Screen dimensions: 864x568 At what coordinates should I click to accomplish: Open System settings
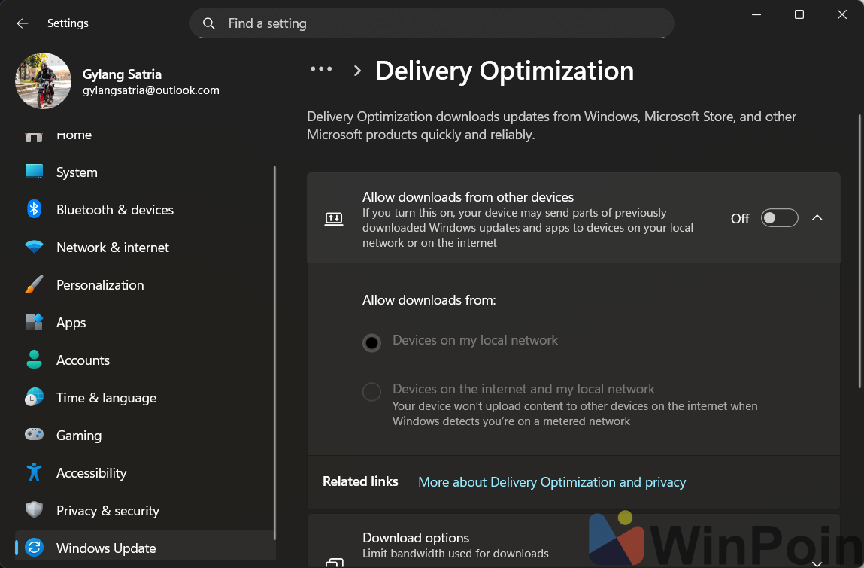point(144,172)
